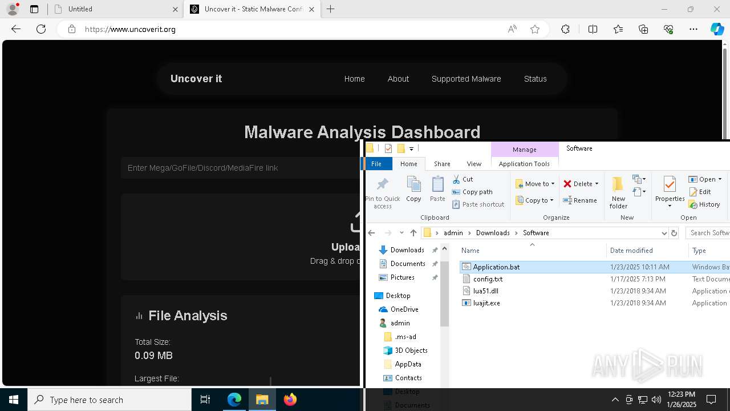Open a new browser tab

click(x=331, y=9)
